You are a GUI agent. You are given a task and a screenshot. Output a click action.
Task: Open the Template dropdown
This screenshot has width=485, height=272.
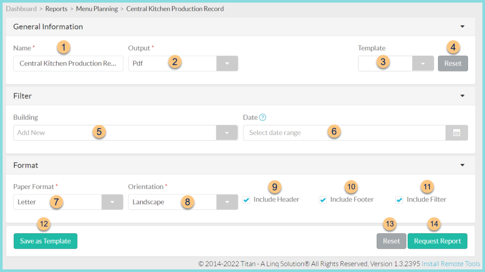(423, 63)
